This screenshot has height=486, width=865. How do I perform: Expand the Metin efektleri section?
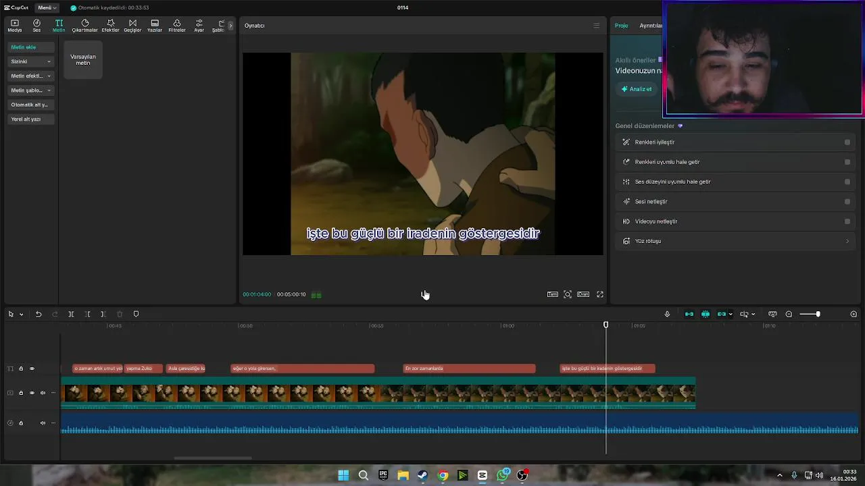coord(30,76)
